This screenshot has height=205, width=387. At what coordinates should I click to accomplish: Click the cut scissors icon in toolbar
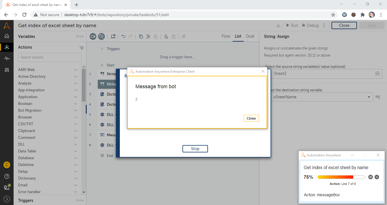(148, 36)
